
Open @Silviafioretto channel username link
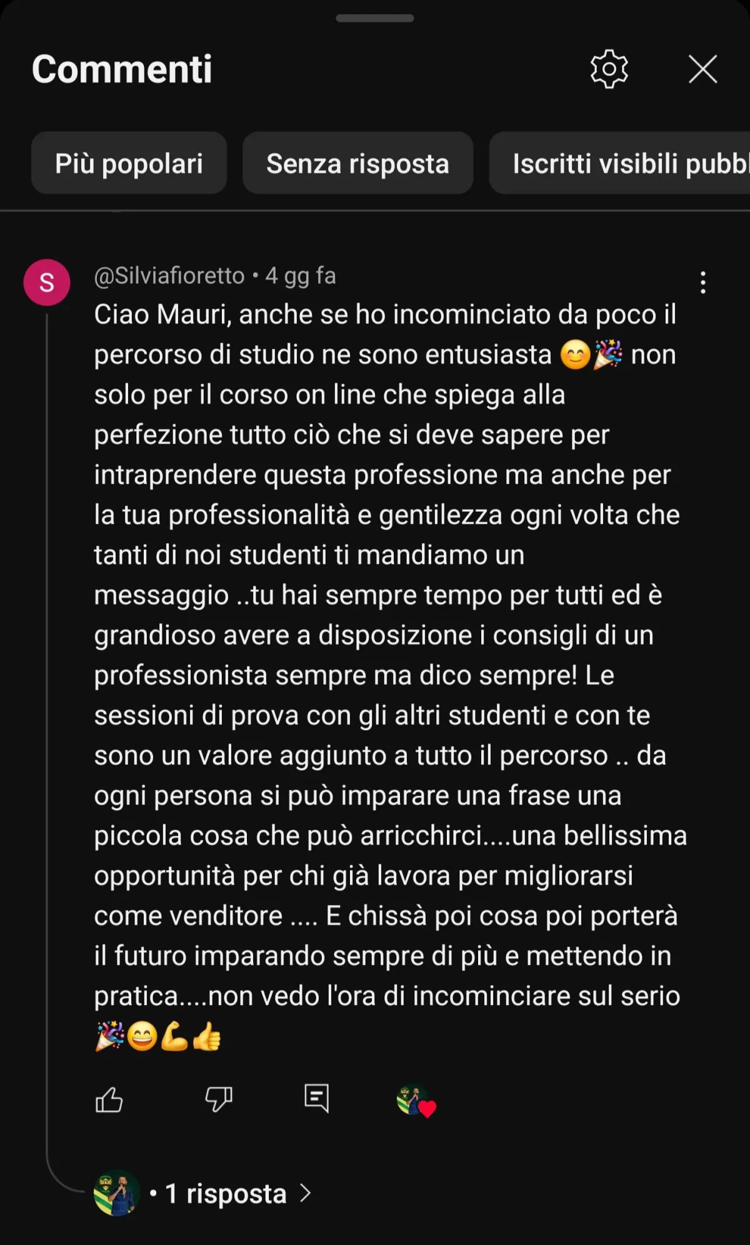click(169, 276)
